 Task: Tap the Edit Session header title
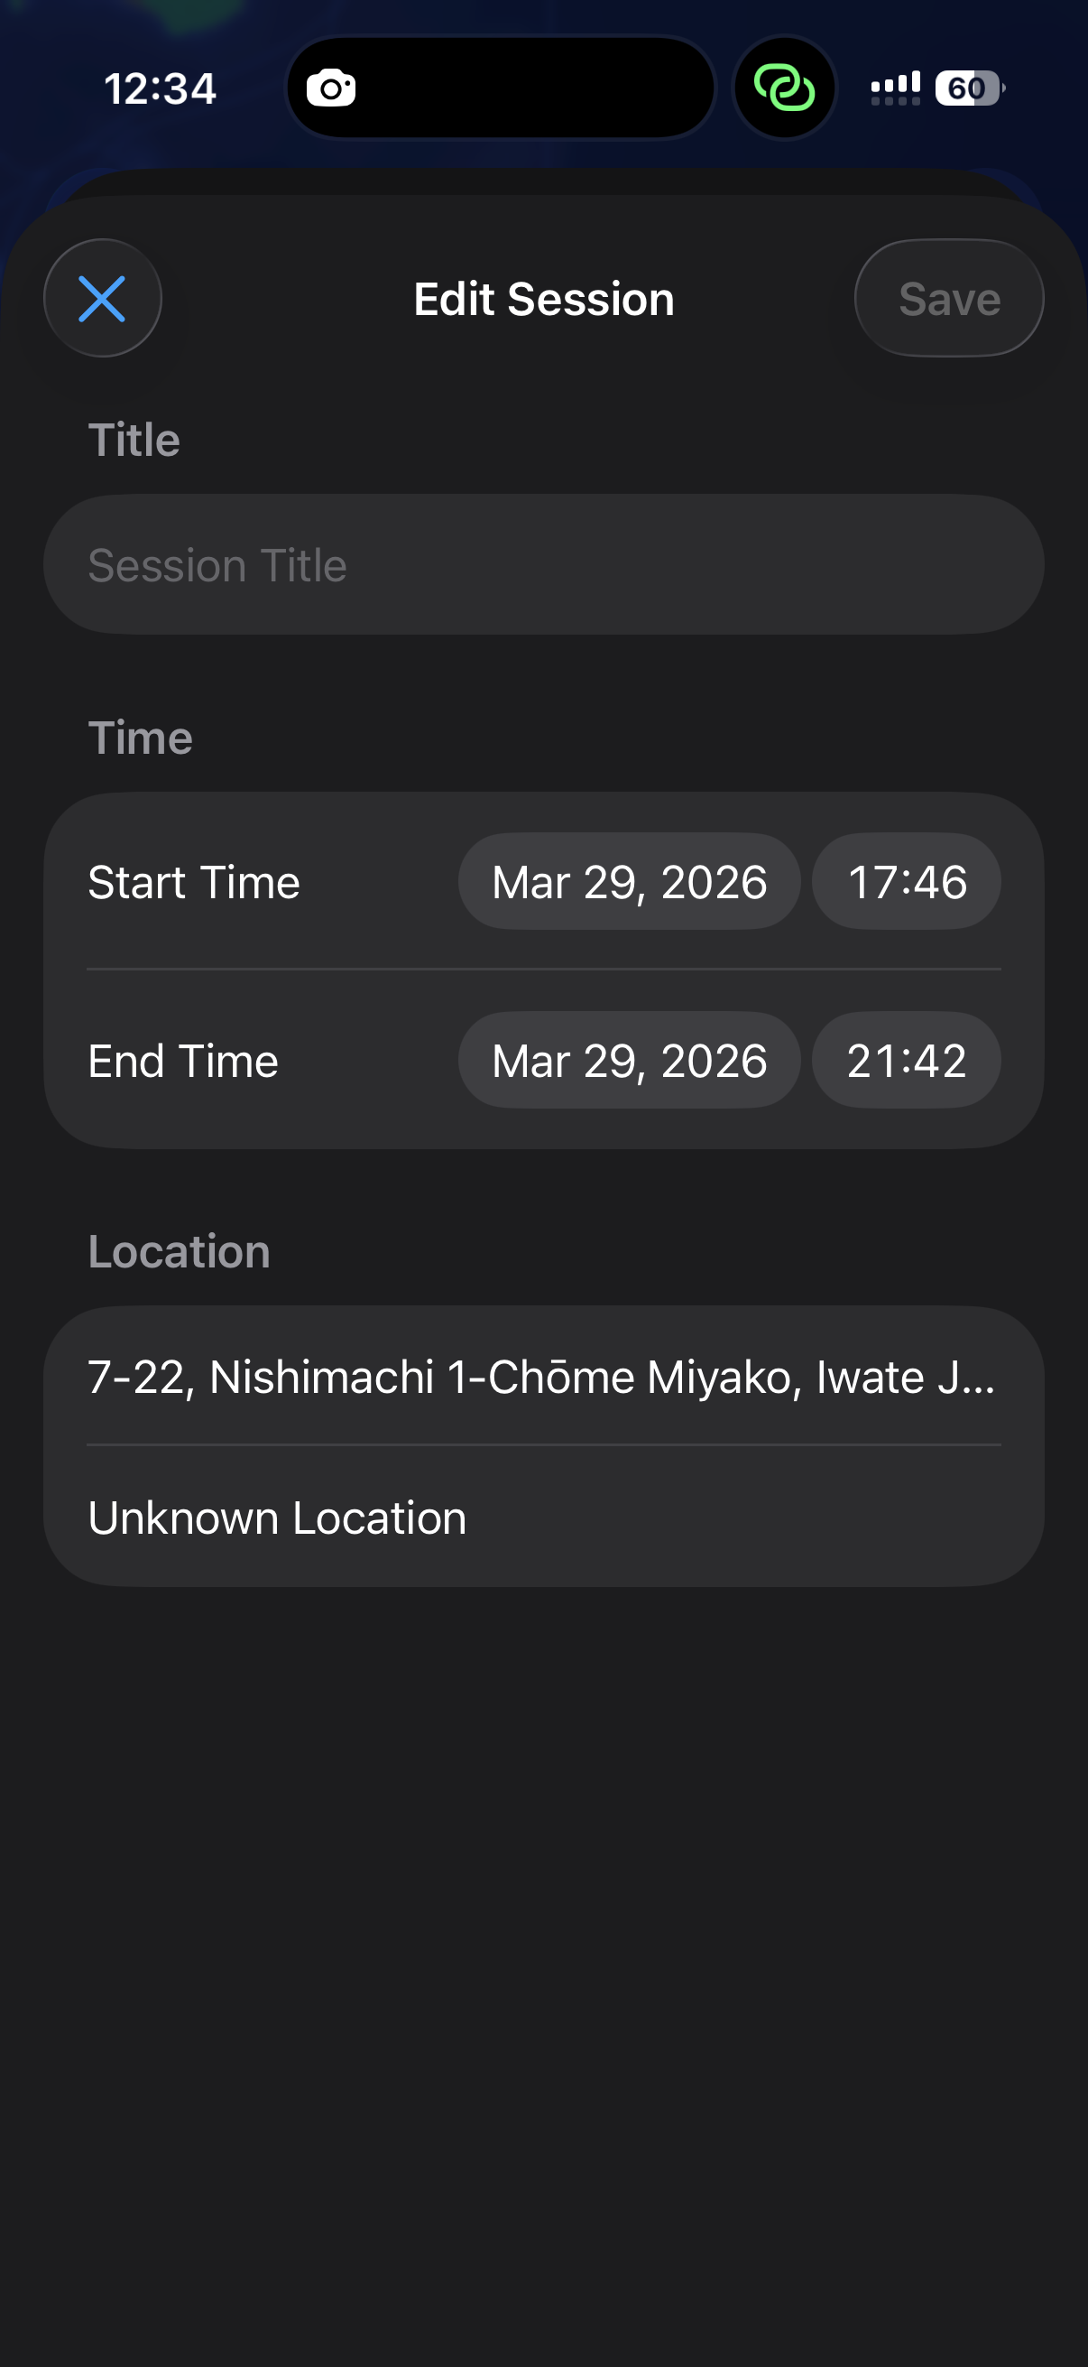coord(543,300)
